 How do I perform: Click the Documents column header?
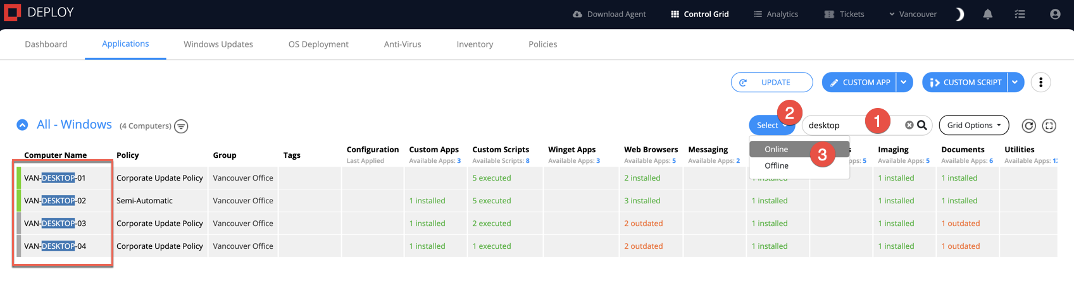point(963,150)
